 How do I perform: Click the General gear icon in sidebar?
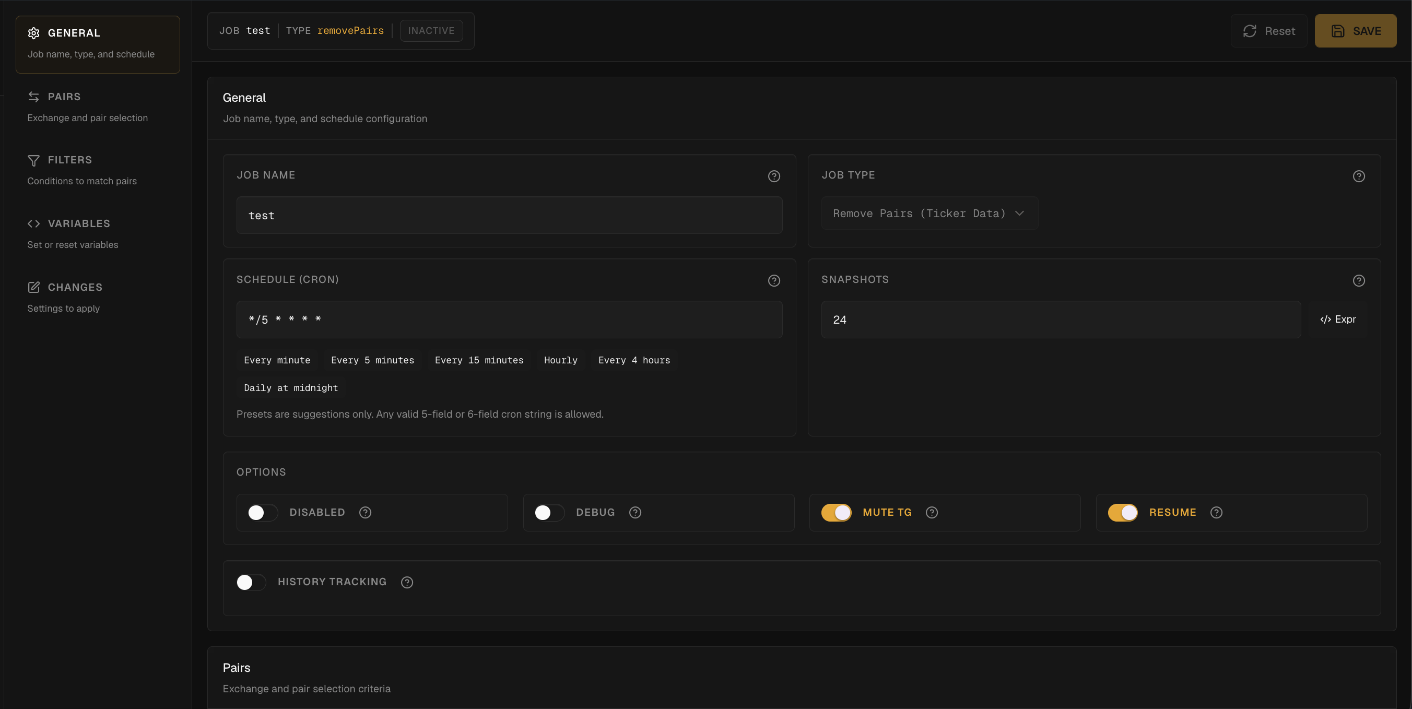point(33,33)
